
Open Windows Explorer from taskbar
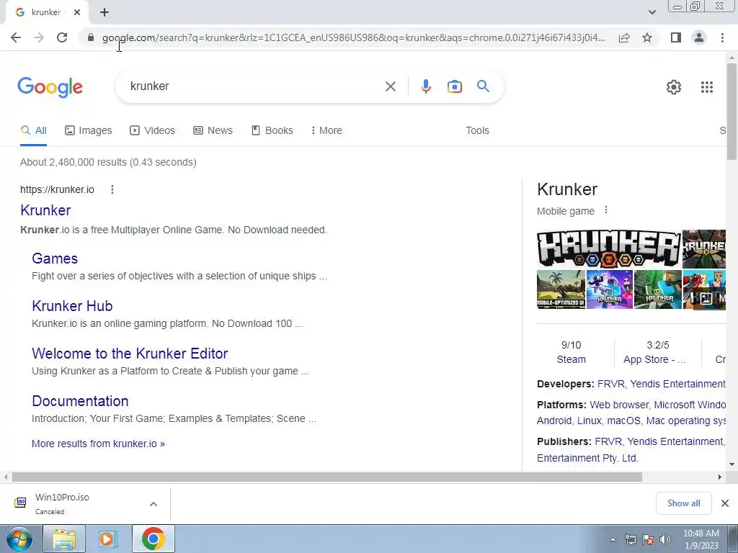pyautogui.click(x=64, y=539)
